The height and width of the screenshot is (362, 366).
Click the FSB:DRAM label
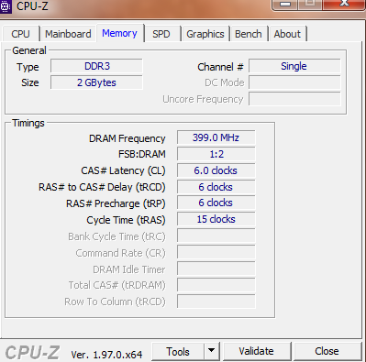tap(142, 154)
